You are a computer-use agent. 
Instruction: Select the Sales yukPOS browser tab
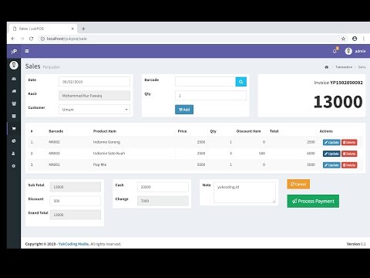pos(42,29)
